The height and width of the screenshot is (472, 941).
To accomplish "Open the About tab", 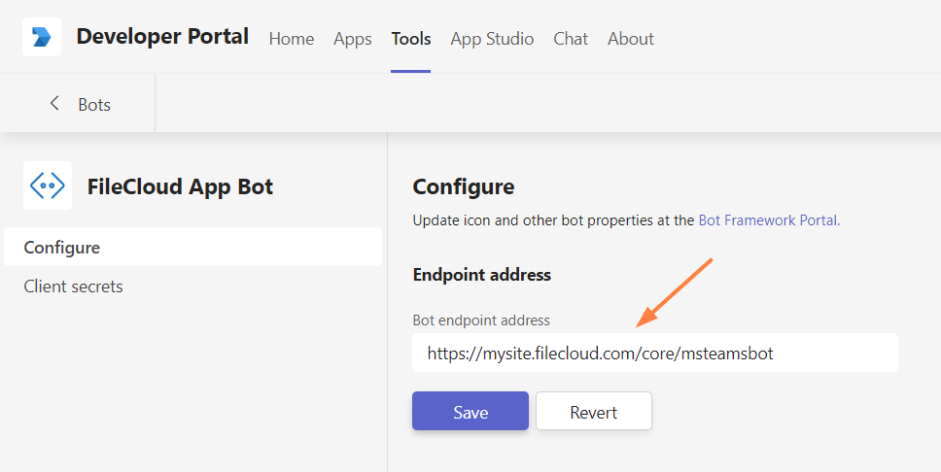I will coord(631,39).
